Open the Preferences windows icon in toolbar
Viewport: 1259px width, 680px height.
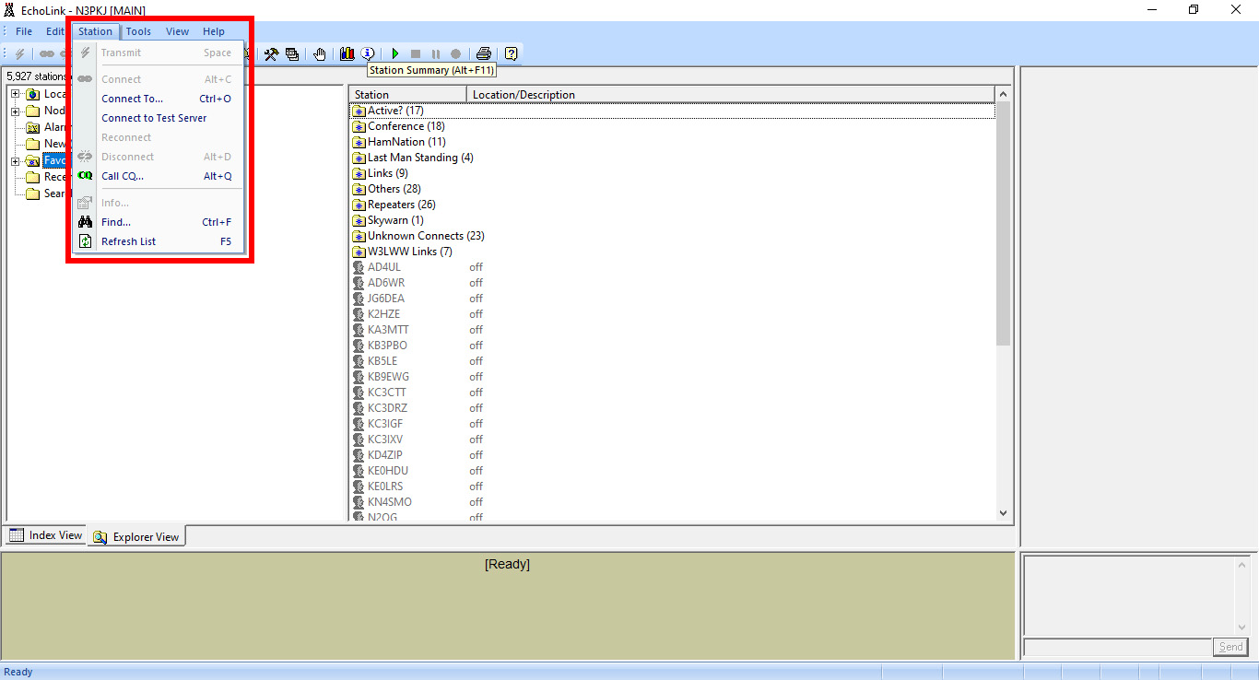pos(292,54)
